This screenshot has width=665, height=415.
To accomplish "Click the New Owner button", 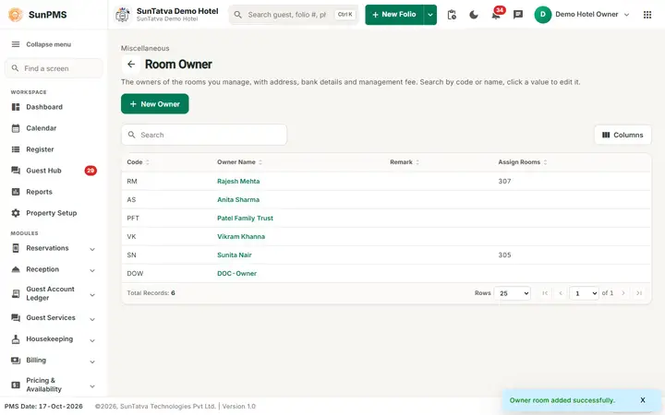I will [x=155, y=103].
